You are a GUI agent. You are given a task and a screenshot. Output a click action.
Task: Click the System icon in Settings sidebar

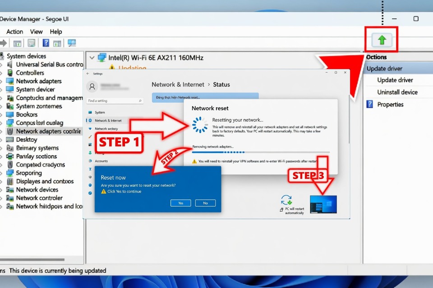(90, 112)
